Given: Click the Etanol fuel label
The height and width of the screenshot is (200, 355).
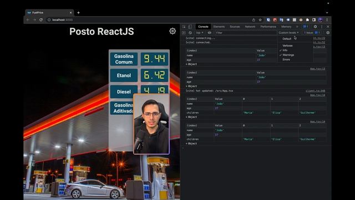Looking at the screenshot, I should pyautogui.click(x=124, y=76).
